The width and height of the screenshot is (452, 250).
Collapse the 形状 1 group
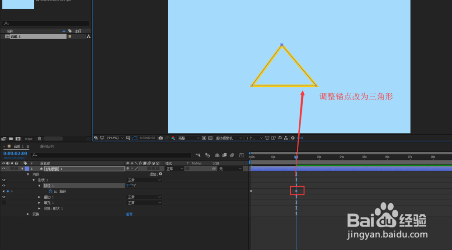coord(34,180)
